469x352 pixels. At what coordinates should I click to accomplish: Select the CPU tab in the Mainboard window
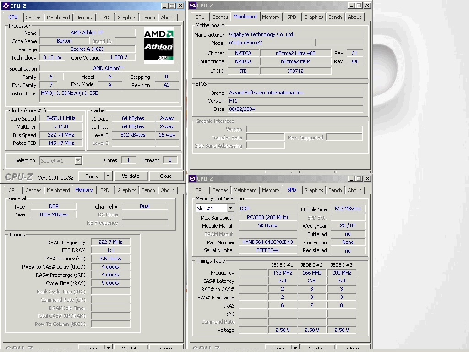(200, 17)
